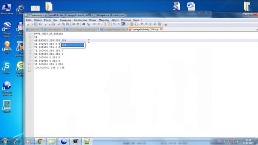Click the Stop Recording macro icon
Screen dimensions: 258x145
click(146, 24)
